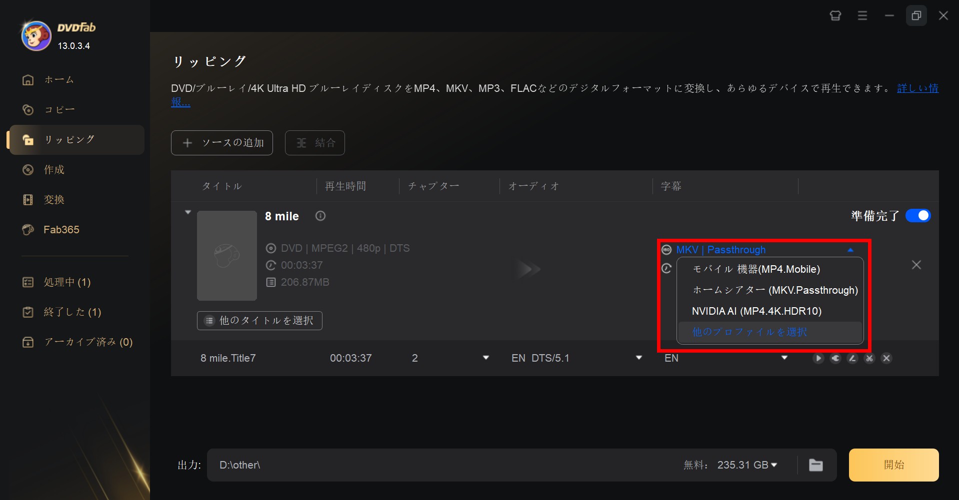The image size is (959, 500).
Task: Click the DVDFab logo avatar
Action: (36, 36)
